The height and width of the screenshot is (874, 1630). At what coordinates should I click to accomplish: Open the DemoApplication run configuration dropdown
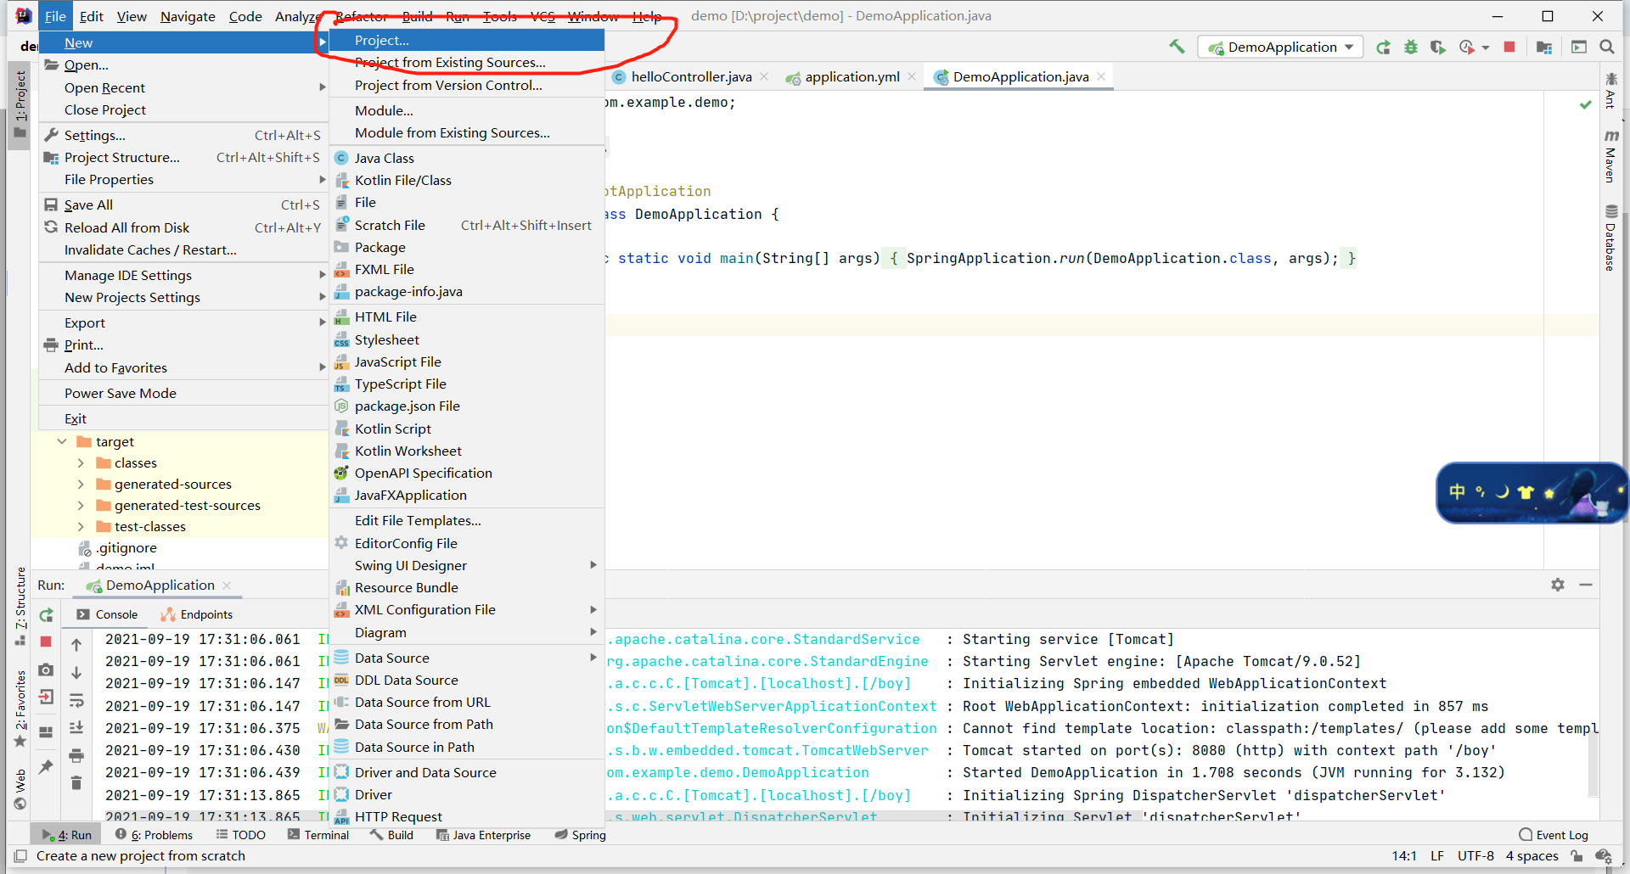pyautogui.click(x=1281, y=48)
